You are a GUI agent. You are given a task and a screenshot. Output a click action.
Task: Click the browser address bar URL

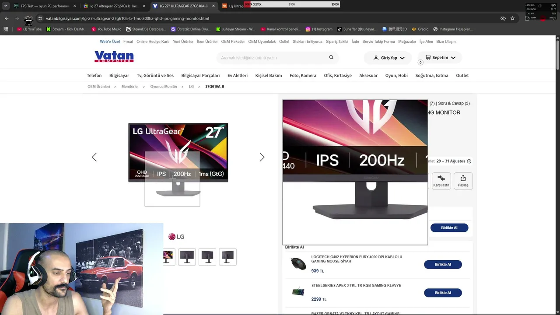click(x=127, y=18)
